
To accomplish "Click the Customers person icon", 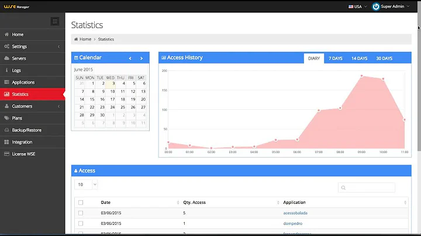I will [6, 106].
